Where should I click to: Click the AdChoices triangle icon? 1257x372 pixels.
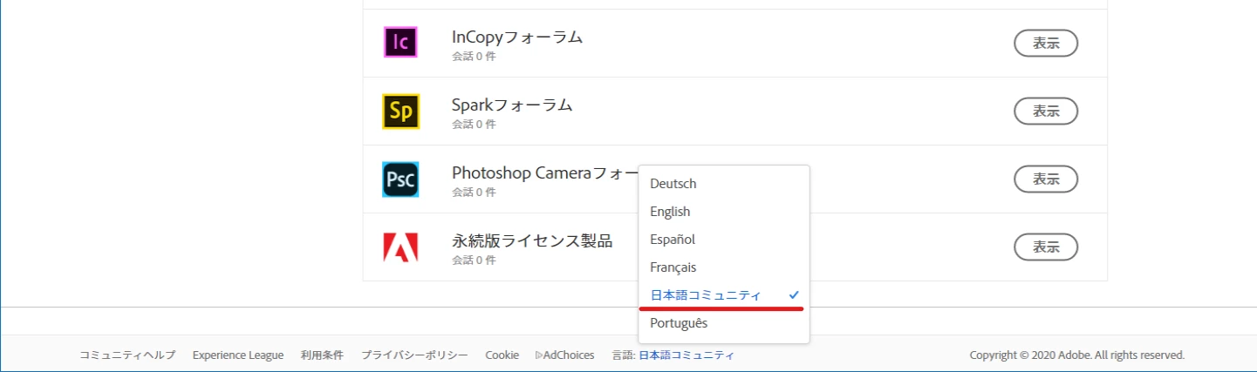[x=539, y=355]
